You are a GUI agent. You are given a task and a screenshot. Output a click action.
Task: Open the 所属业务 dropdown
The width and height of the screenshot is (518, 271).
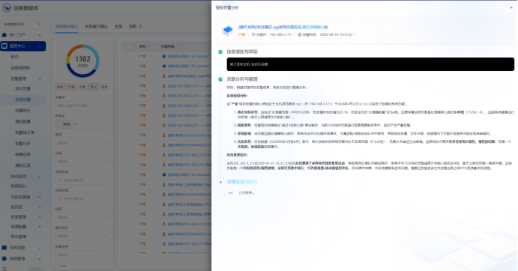tap(82, 255)
